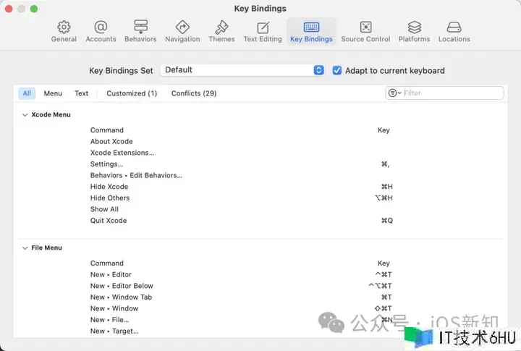
Task: Click the ⇧⌘T key for New Window
Action: pyautogui.click(x=384, y=308)
